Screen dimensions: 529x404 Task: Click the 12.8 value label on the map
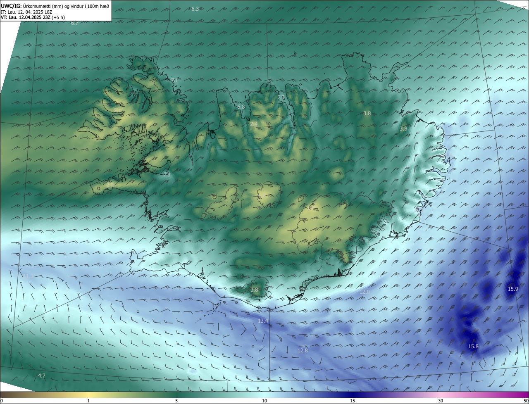[x=303, y=350]
